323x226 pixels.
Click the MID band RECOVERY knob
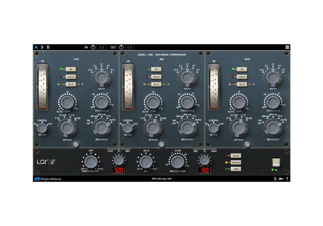click(187, 128)
